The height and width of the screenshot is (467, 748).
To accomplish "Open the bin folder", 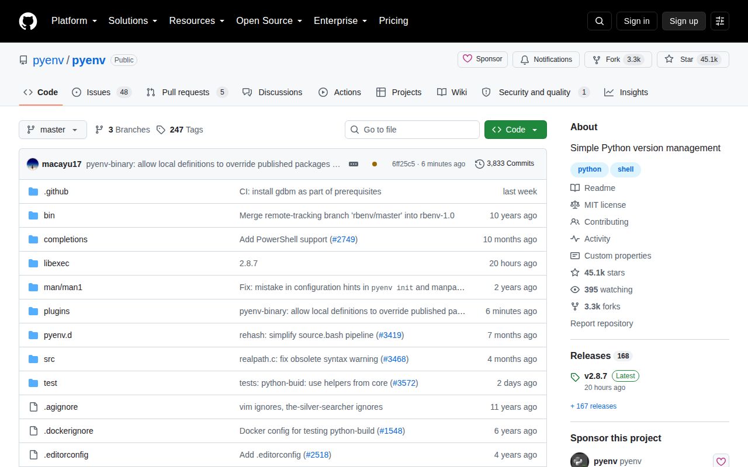I will pyautogui.click(x=49, y=215).
